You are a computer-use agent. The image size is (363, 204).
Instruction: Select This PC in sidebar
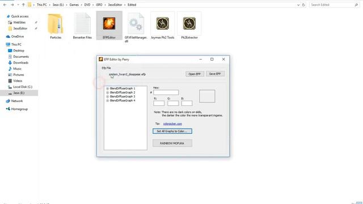click(x=14, y=44)
